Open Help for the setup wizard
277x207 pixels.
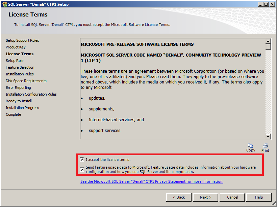point(259,197)
